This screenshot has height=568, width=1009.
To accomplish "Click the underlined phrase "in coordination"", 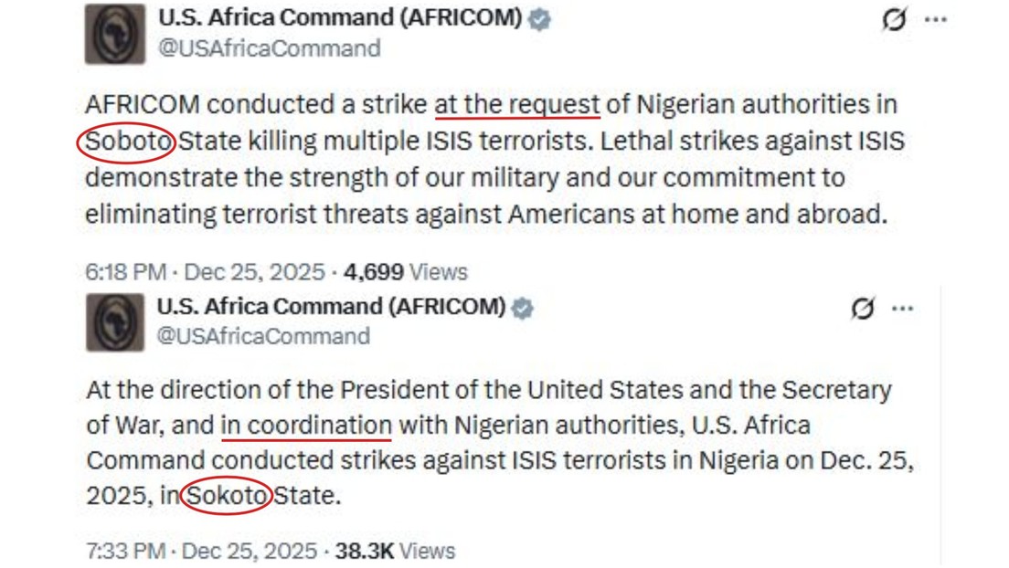I will (306, 426).
